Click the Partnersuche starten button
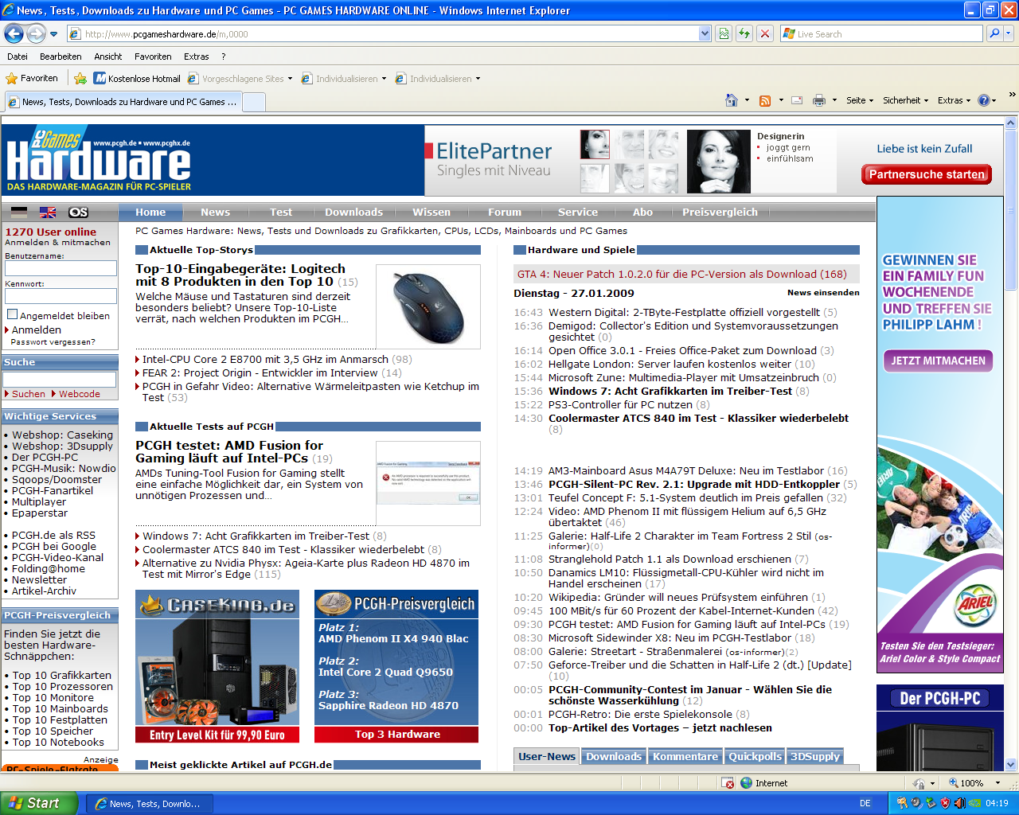Screen dimensions: 1019x815 [x=927, y=174]
